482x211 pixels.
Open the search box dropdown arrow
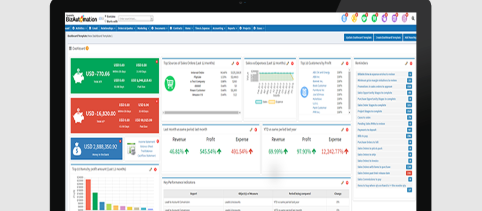tap(151, 19)
